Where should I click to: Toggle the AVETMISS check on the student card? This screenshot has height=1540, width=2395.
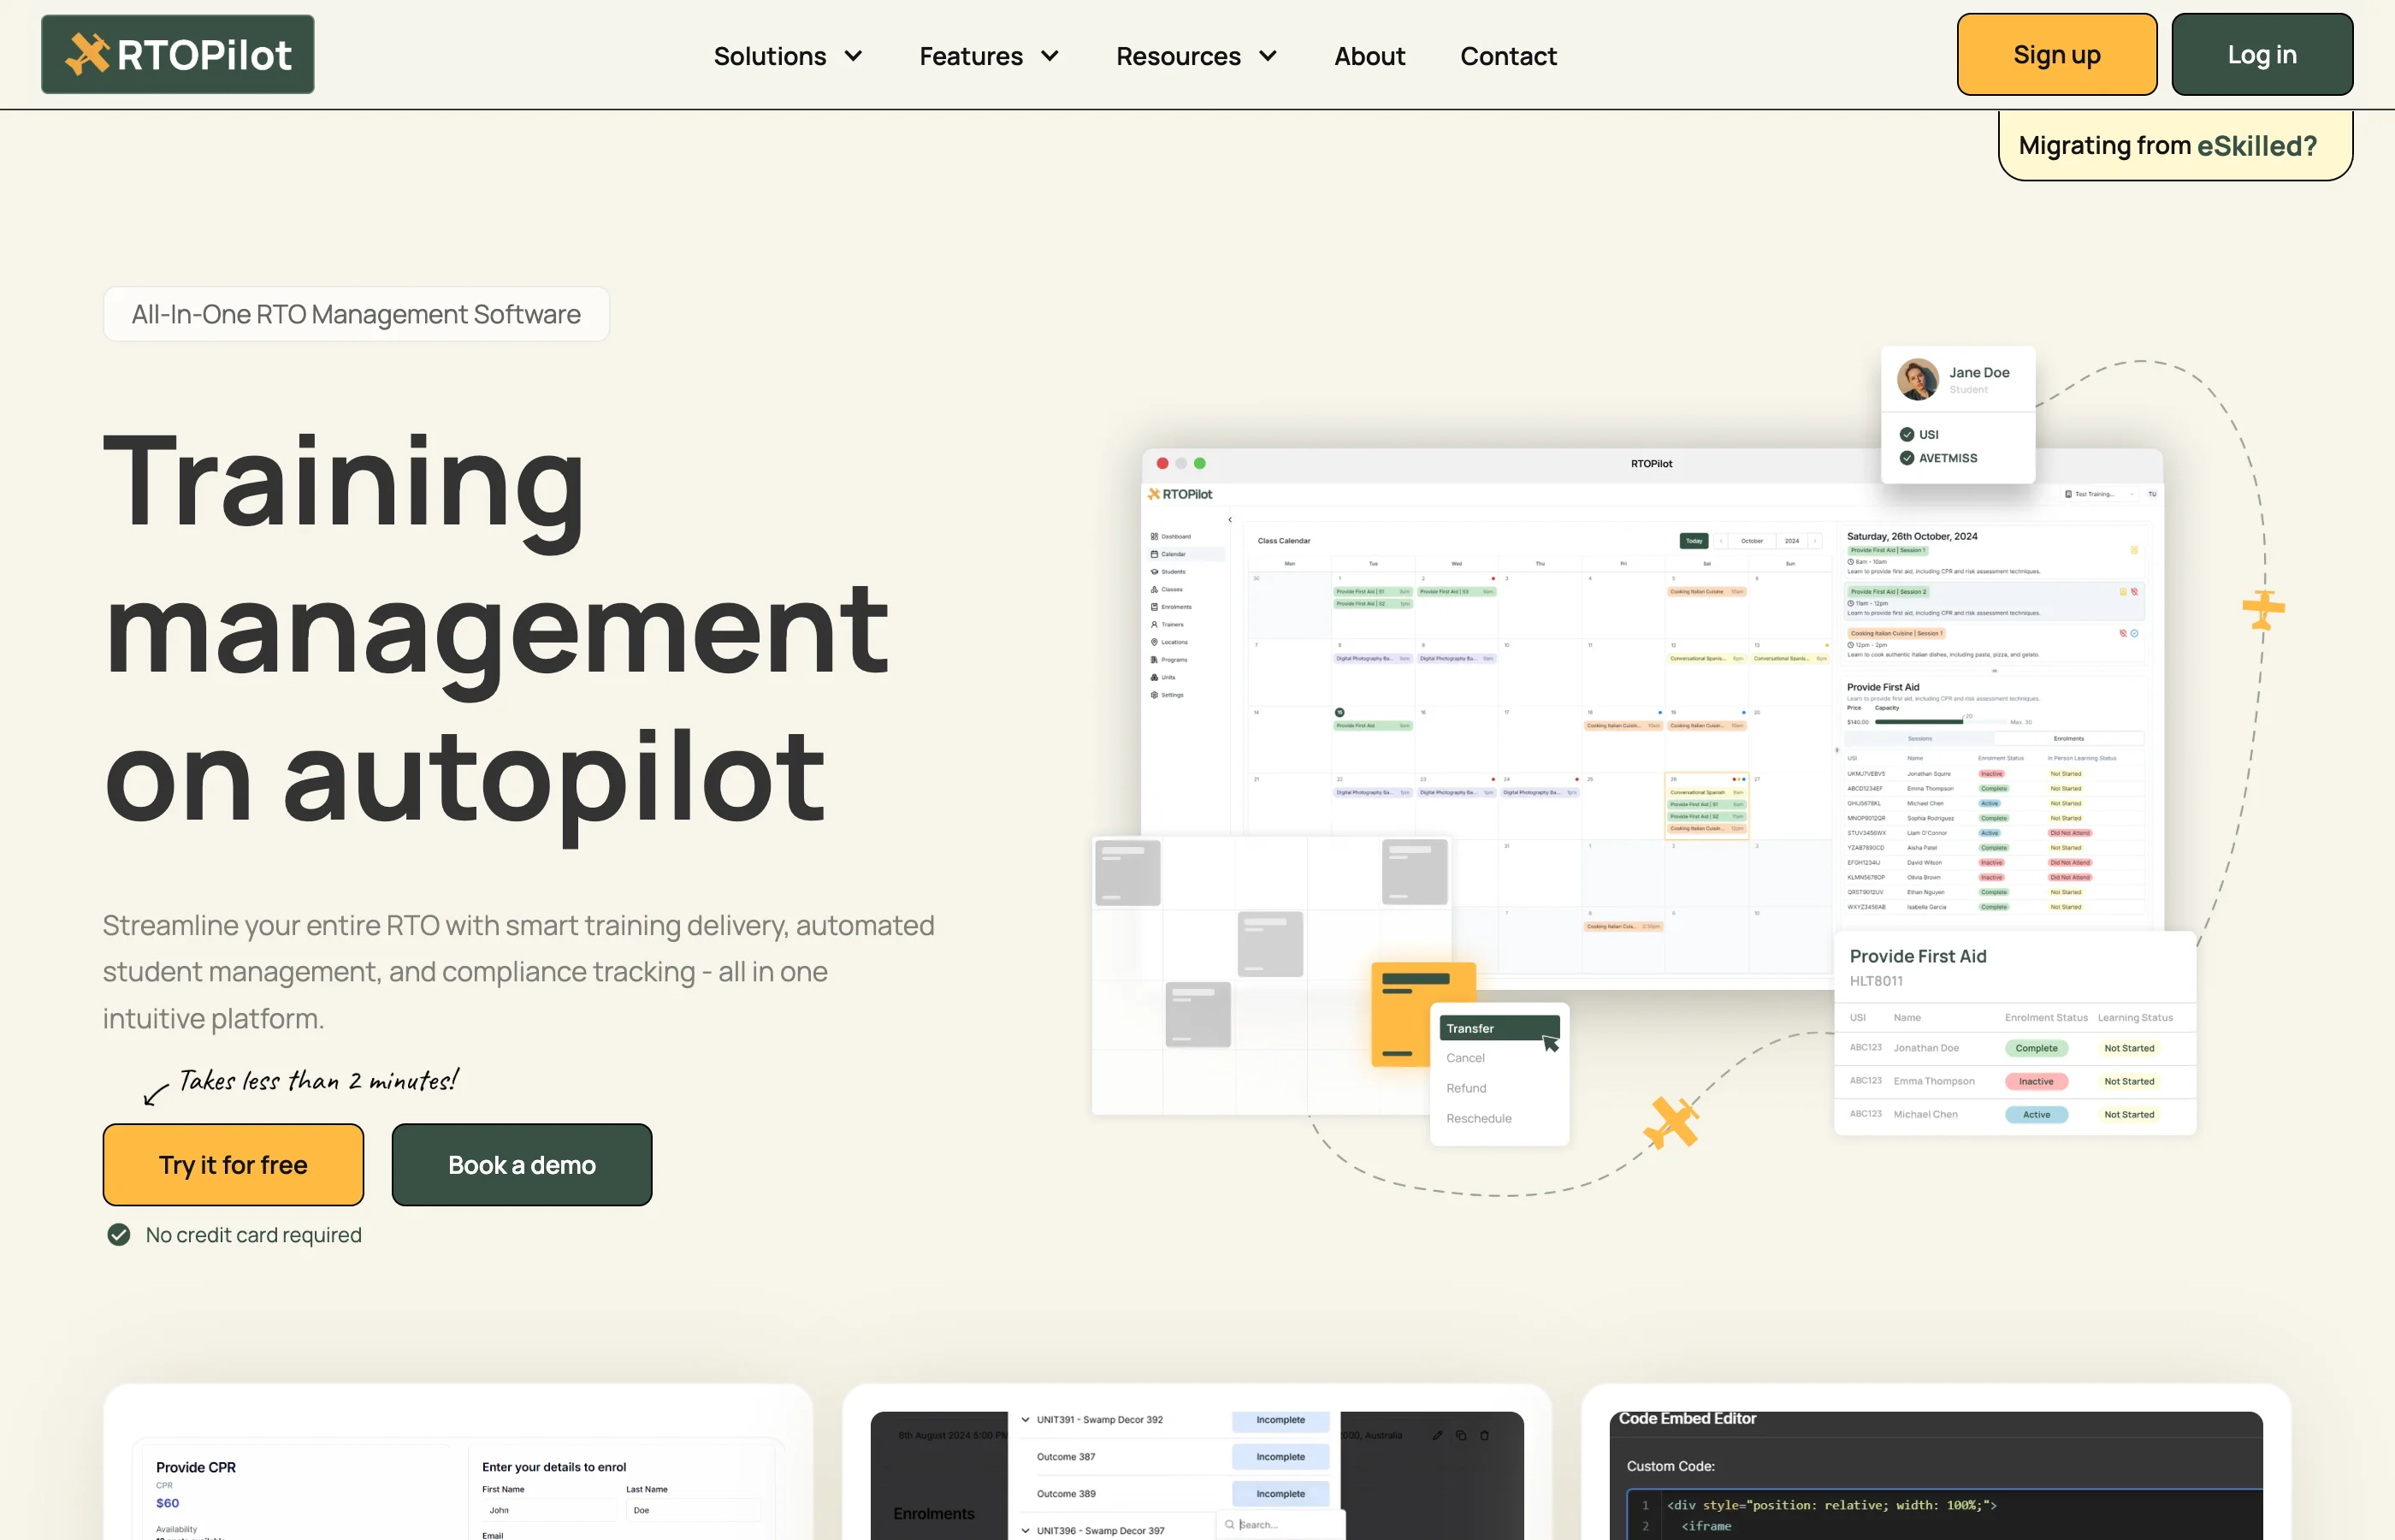point(1907,457)
